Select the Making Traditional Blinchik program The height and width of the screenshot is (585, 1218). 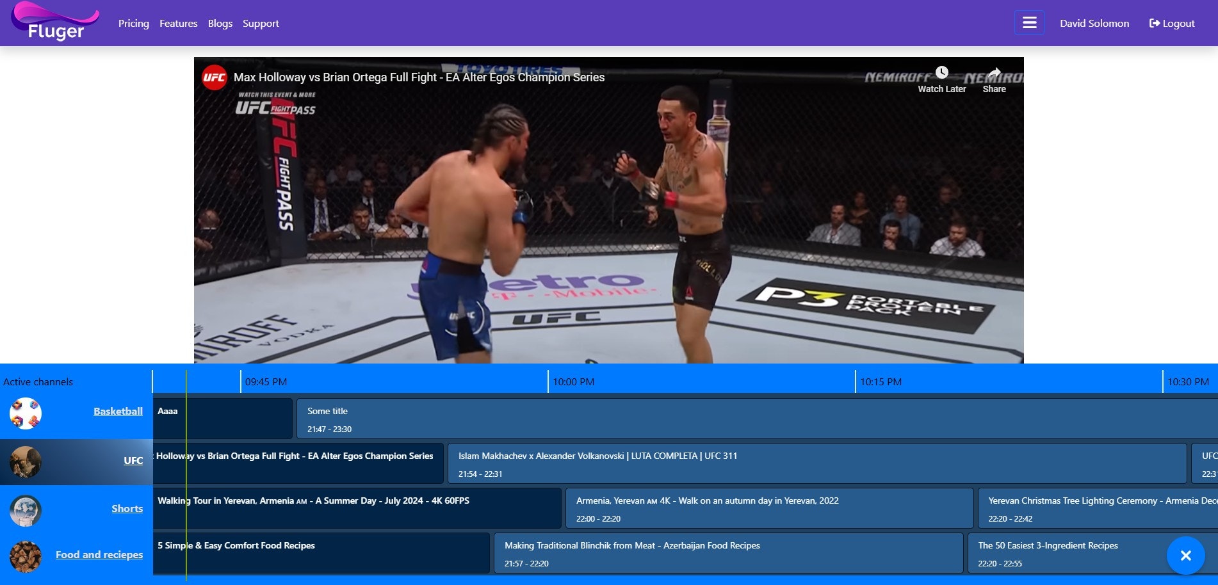pyautogui.click(x=729, y=553)
